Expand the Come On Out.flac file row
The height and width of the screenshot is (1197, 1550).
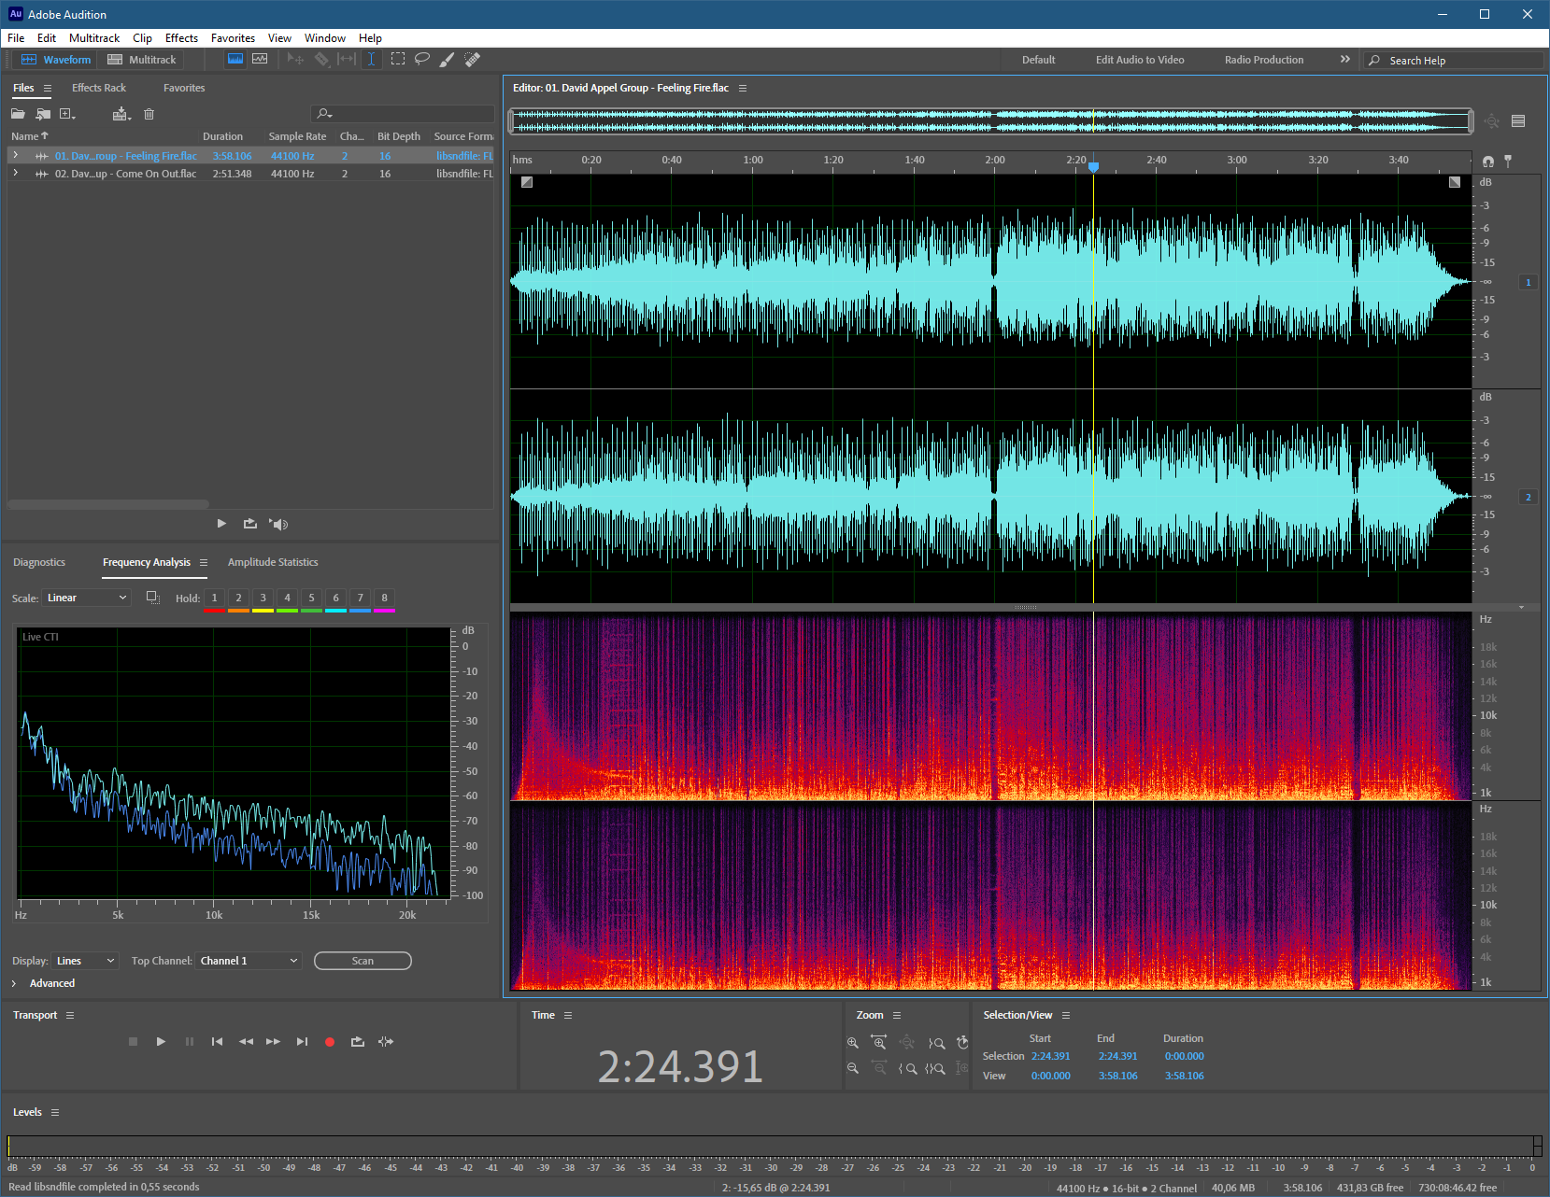[15, 173]
